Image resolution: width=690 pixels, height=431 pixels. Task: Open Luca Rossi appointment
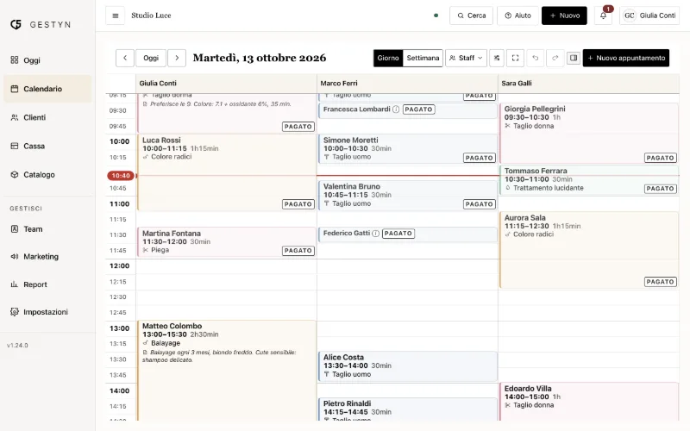click(x=227, y=172)
